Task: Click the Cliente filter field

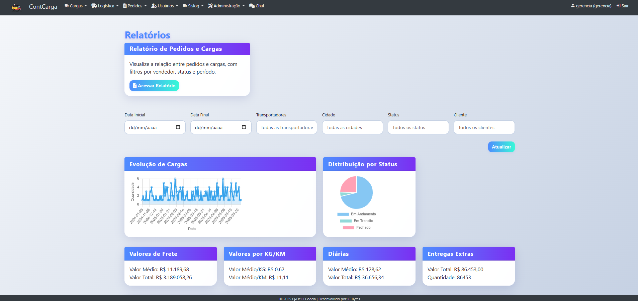Action: tap(484, 127)
